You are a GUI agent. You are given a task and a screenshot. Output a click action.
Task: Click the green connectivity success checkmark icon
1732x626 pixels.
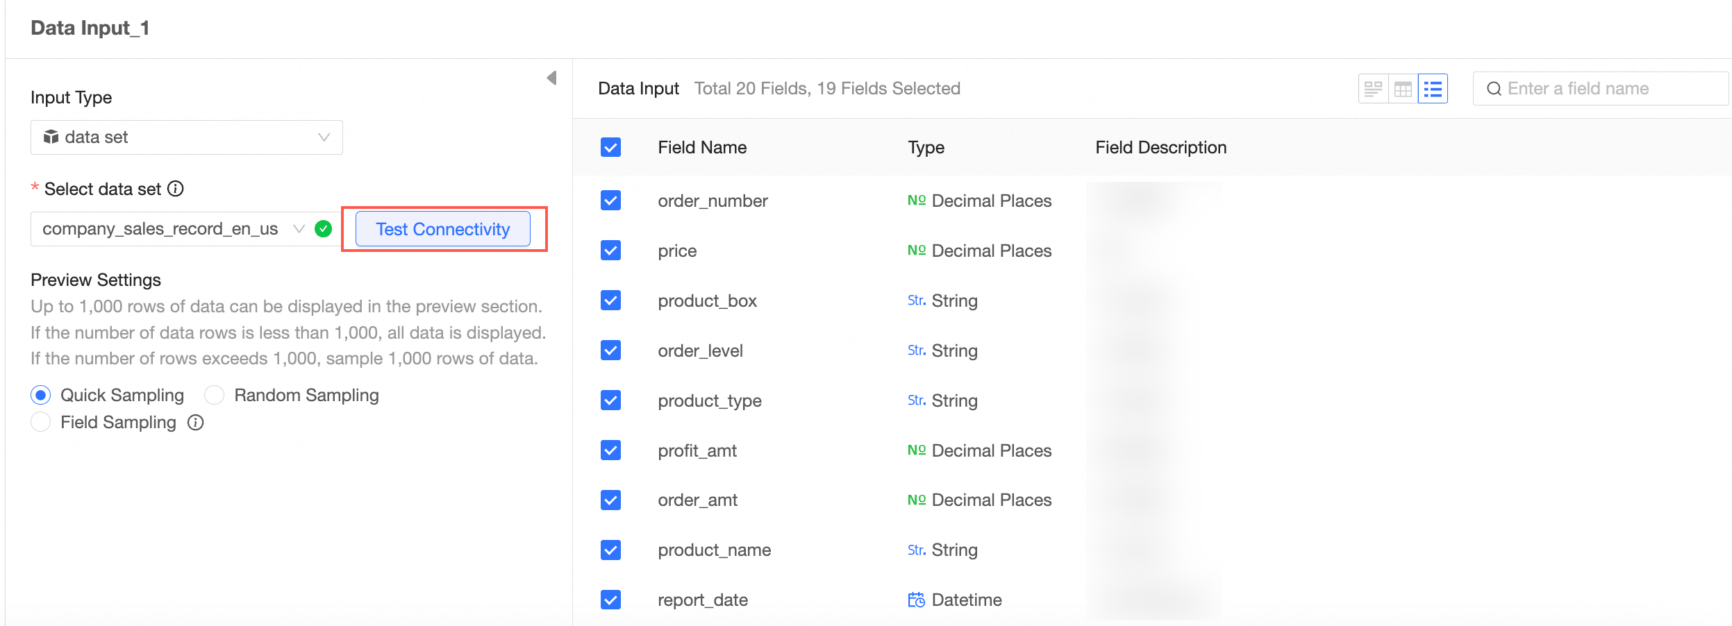(323, 229)
